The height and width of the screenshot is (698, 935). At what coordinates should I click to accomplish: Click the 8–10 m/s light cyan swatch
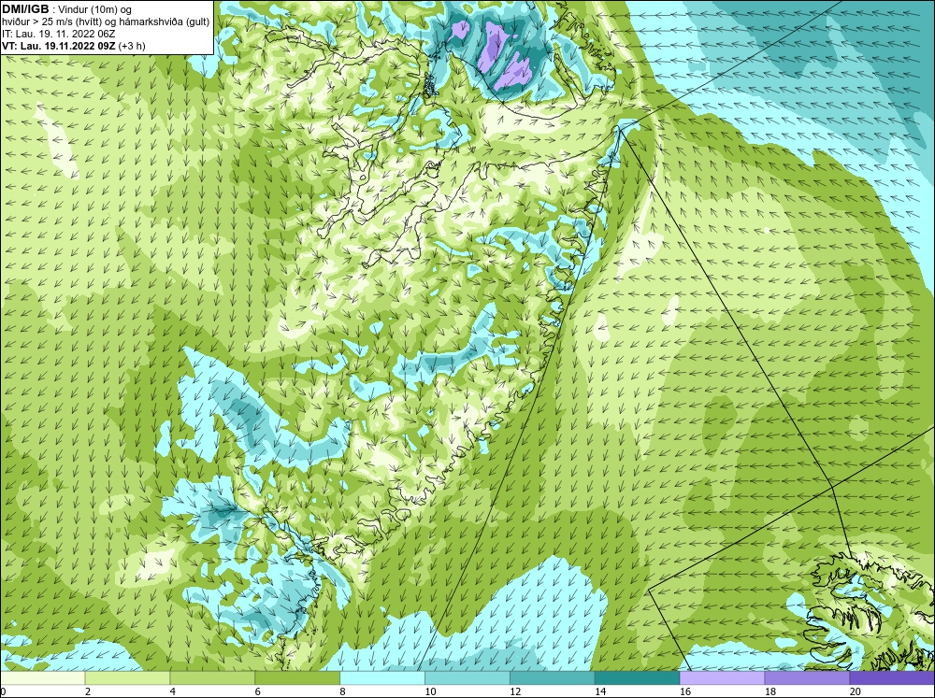(382, 677)
